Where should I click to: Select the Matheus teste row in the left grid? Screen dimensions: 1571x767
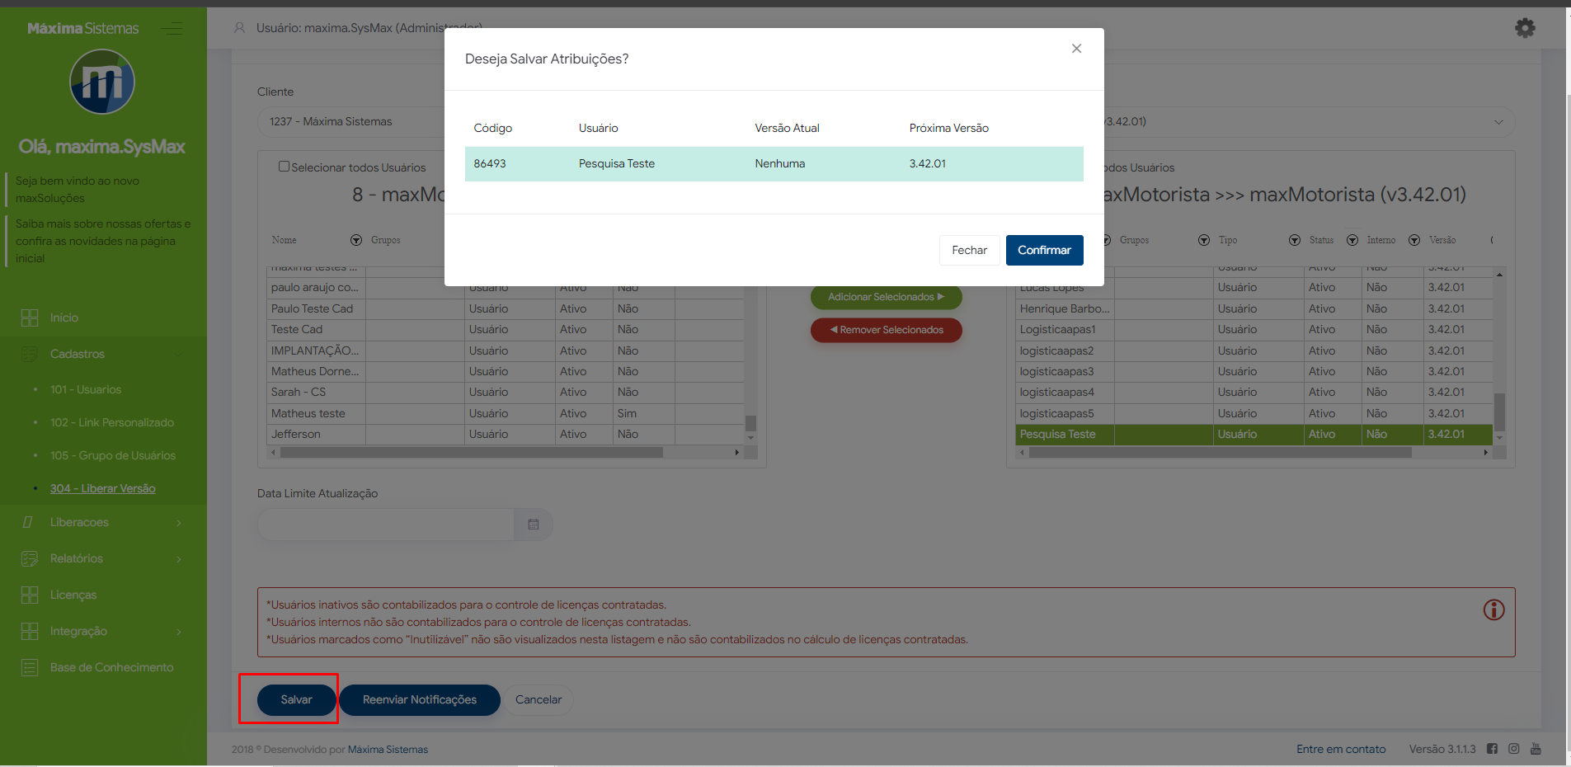coord(506,413)
